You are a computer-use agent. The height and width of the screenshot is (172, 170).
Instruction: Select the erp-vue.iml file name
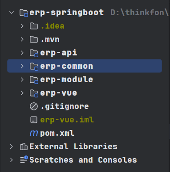click(x=67, y=120)
